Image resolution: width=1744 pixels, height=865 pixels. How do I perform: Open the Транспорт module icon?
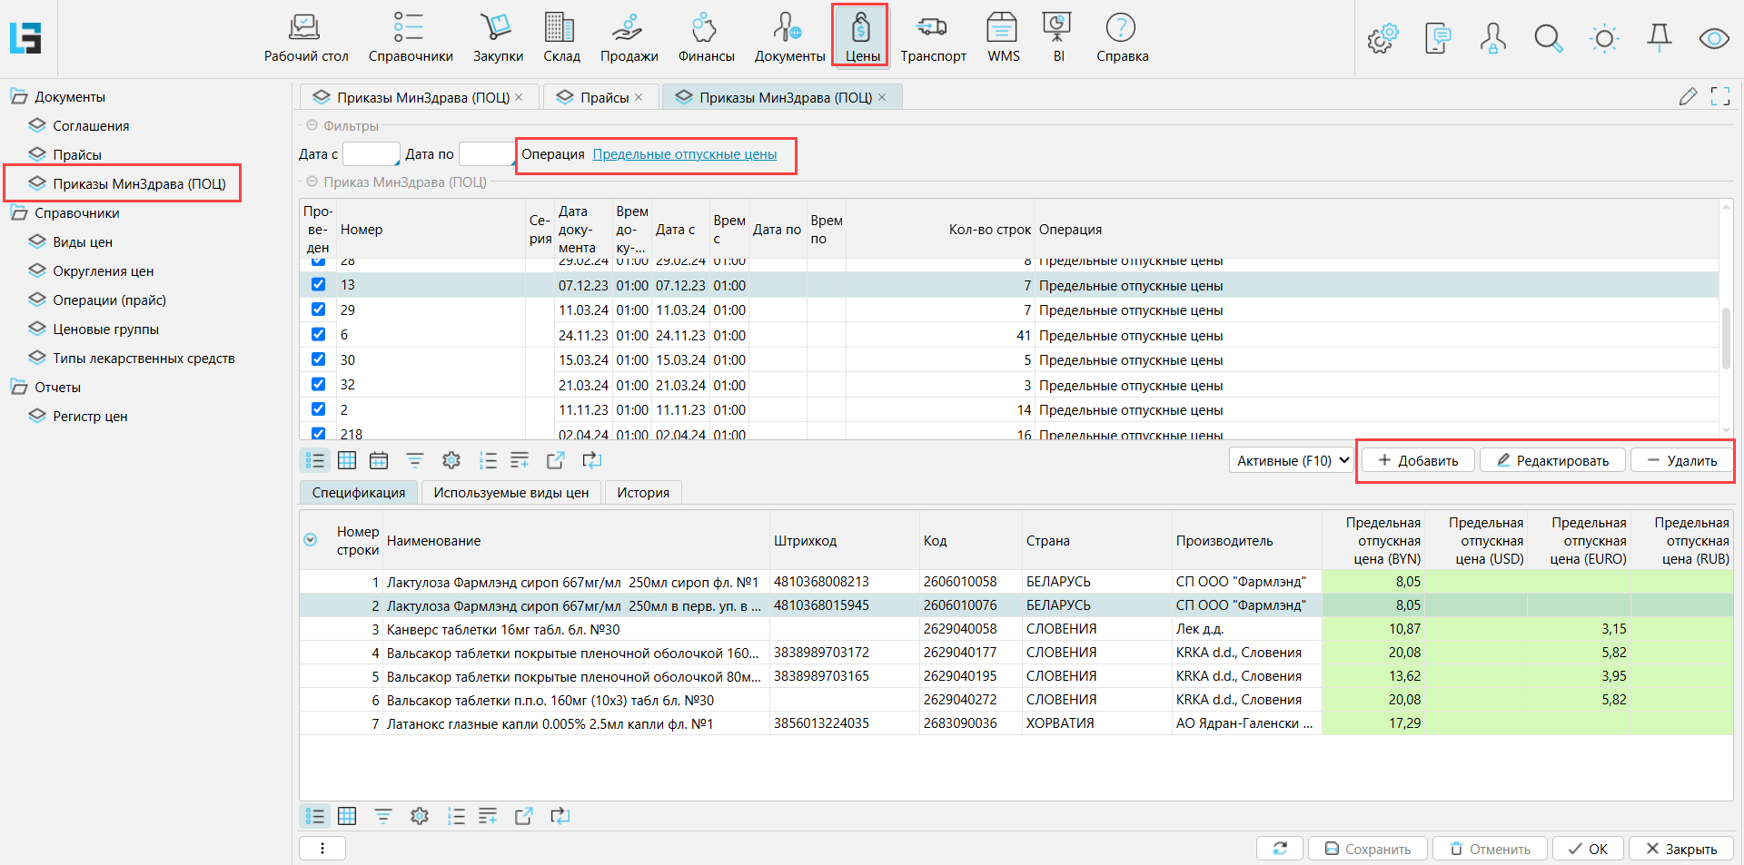pyautogui.click(x=932, y=37)
